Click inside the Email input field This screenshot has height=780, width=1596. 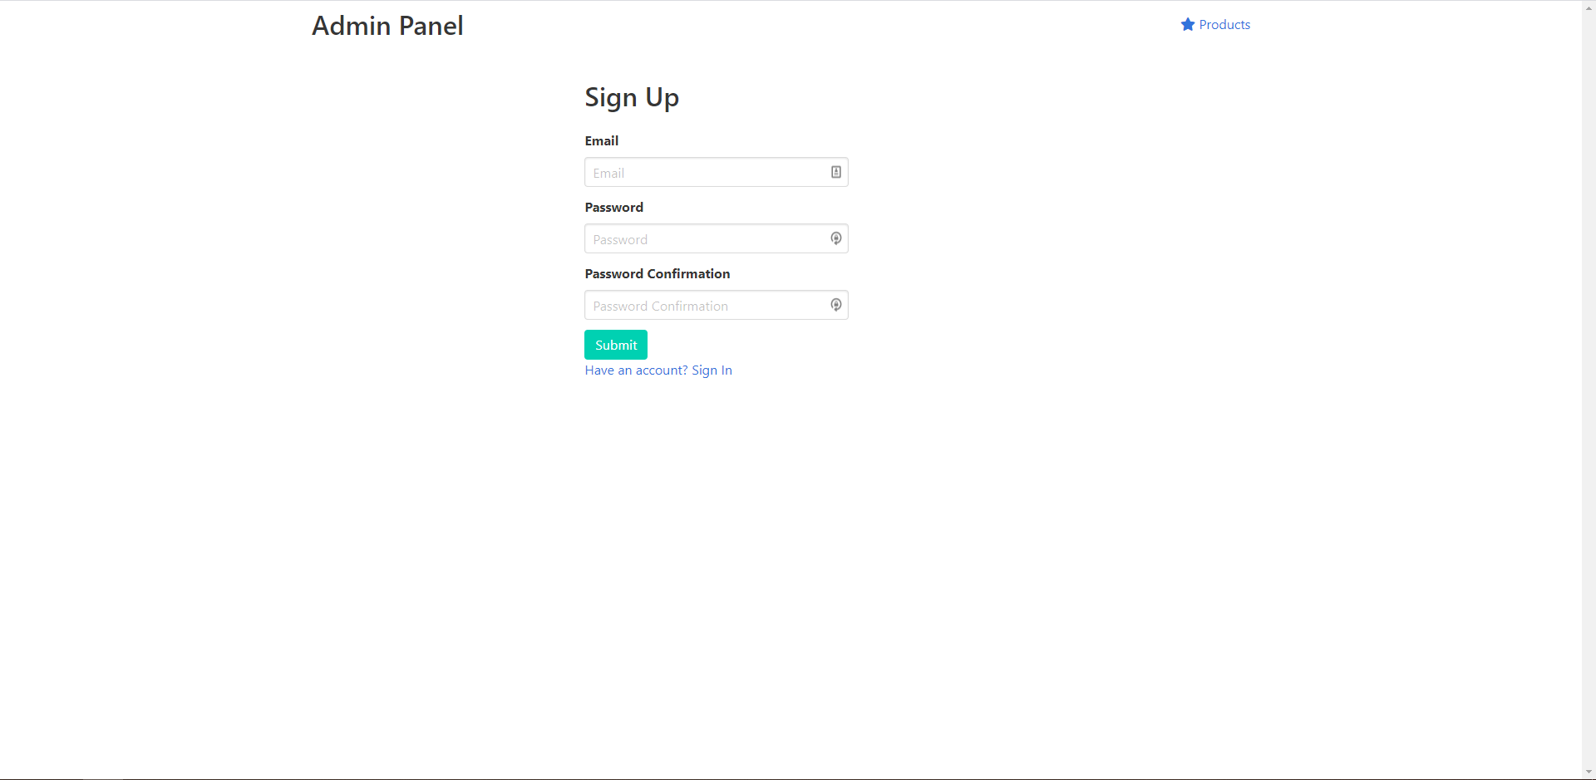tap(707, 172)
